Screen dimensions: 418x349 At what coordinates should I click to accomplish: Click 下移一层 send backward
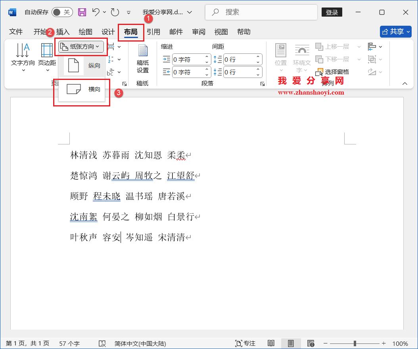pos(333,59)
